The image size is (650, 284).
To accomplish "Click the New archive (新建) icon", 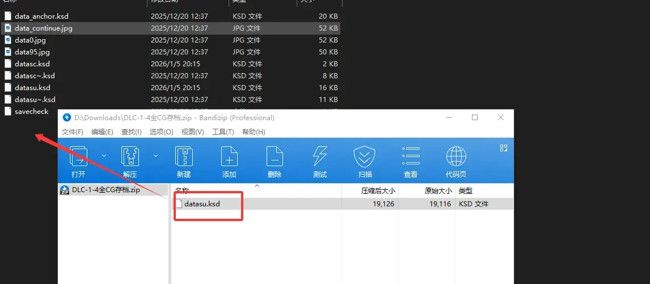I will [x=183, y=156].
